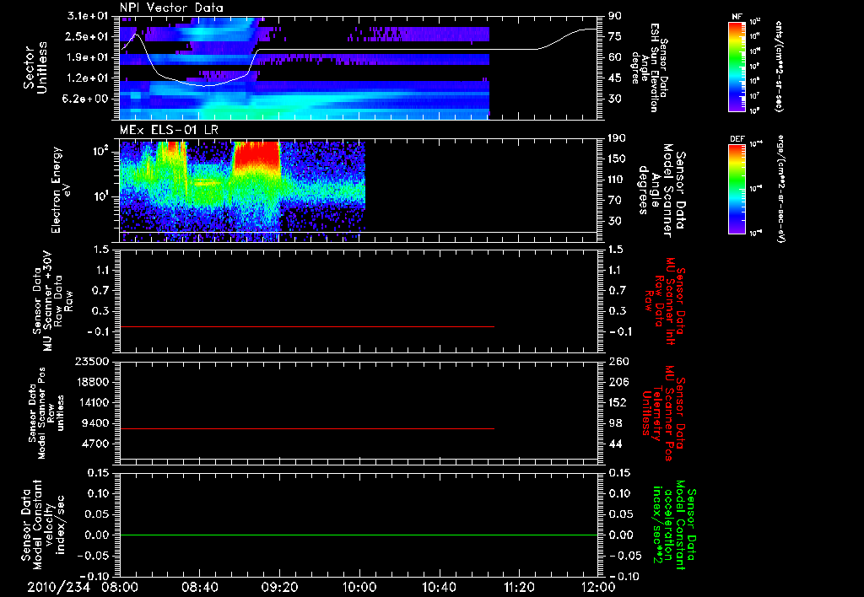Viewport: 864px width, 597px height.
Task: Click the 'Sector Unitless' axis title
Action: pos(35,67)
